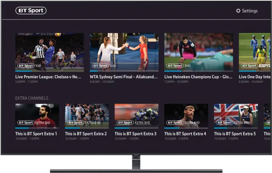Image resolution: width=272 pixels, height=173 pixels.
Task: Select 'This is BT Sport Extra 3' title
Action: pyautogui.click(x=136, y=134)
